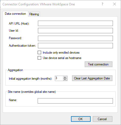121x125 pixels.
Task: Focus the API URL (Host) field
Action: click(x=75, y=23)
